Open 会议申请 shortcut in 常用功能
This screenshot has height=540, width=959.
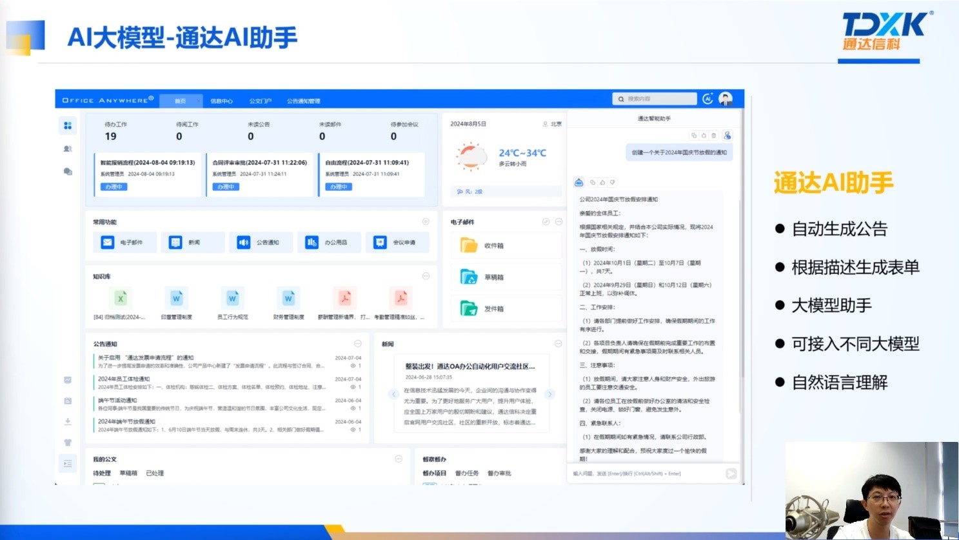coord(397,242)
